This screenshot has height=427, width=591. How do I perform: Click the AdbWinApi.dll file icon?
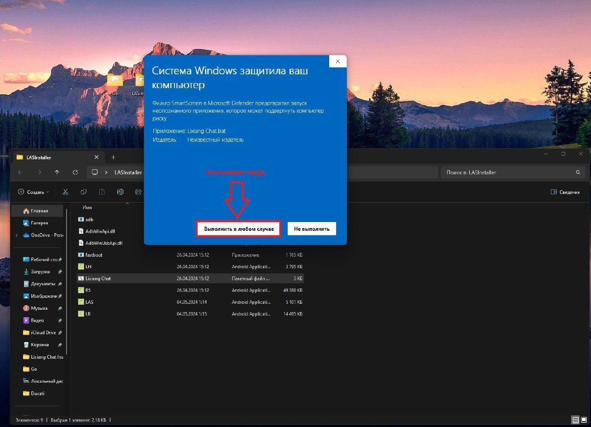(81, 231)
